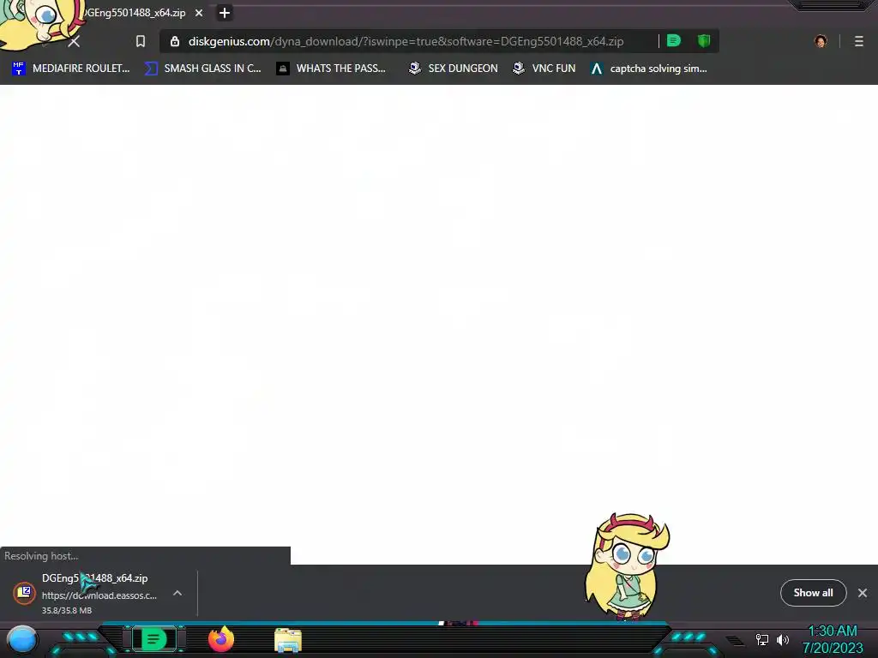Click the zip file icon in download bar
Viewport: 878px width, 658px height.
coord(24,593)
